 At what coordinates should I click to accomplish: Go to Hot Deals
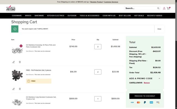tap(139, 16)
